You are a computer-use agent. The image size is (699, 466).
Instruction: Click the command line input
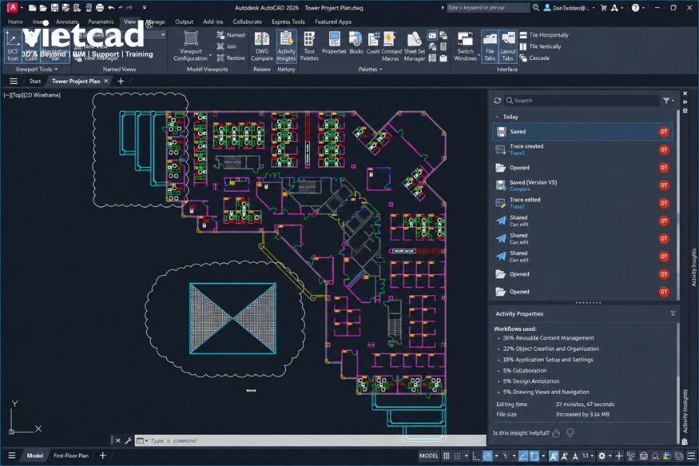point(310,440)
